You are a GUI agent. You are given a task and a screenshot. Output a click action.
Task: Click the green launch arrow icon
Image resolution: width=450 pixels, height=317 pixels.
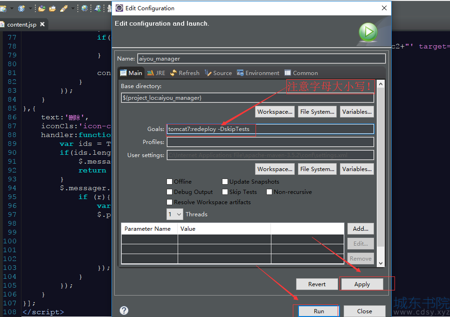368,32
